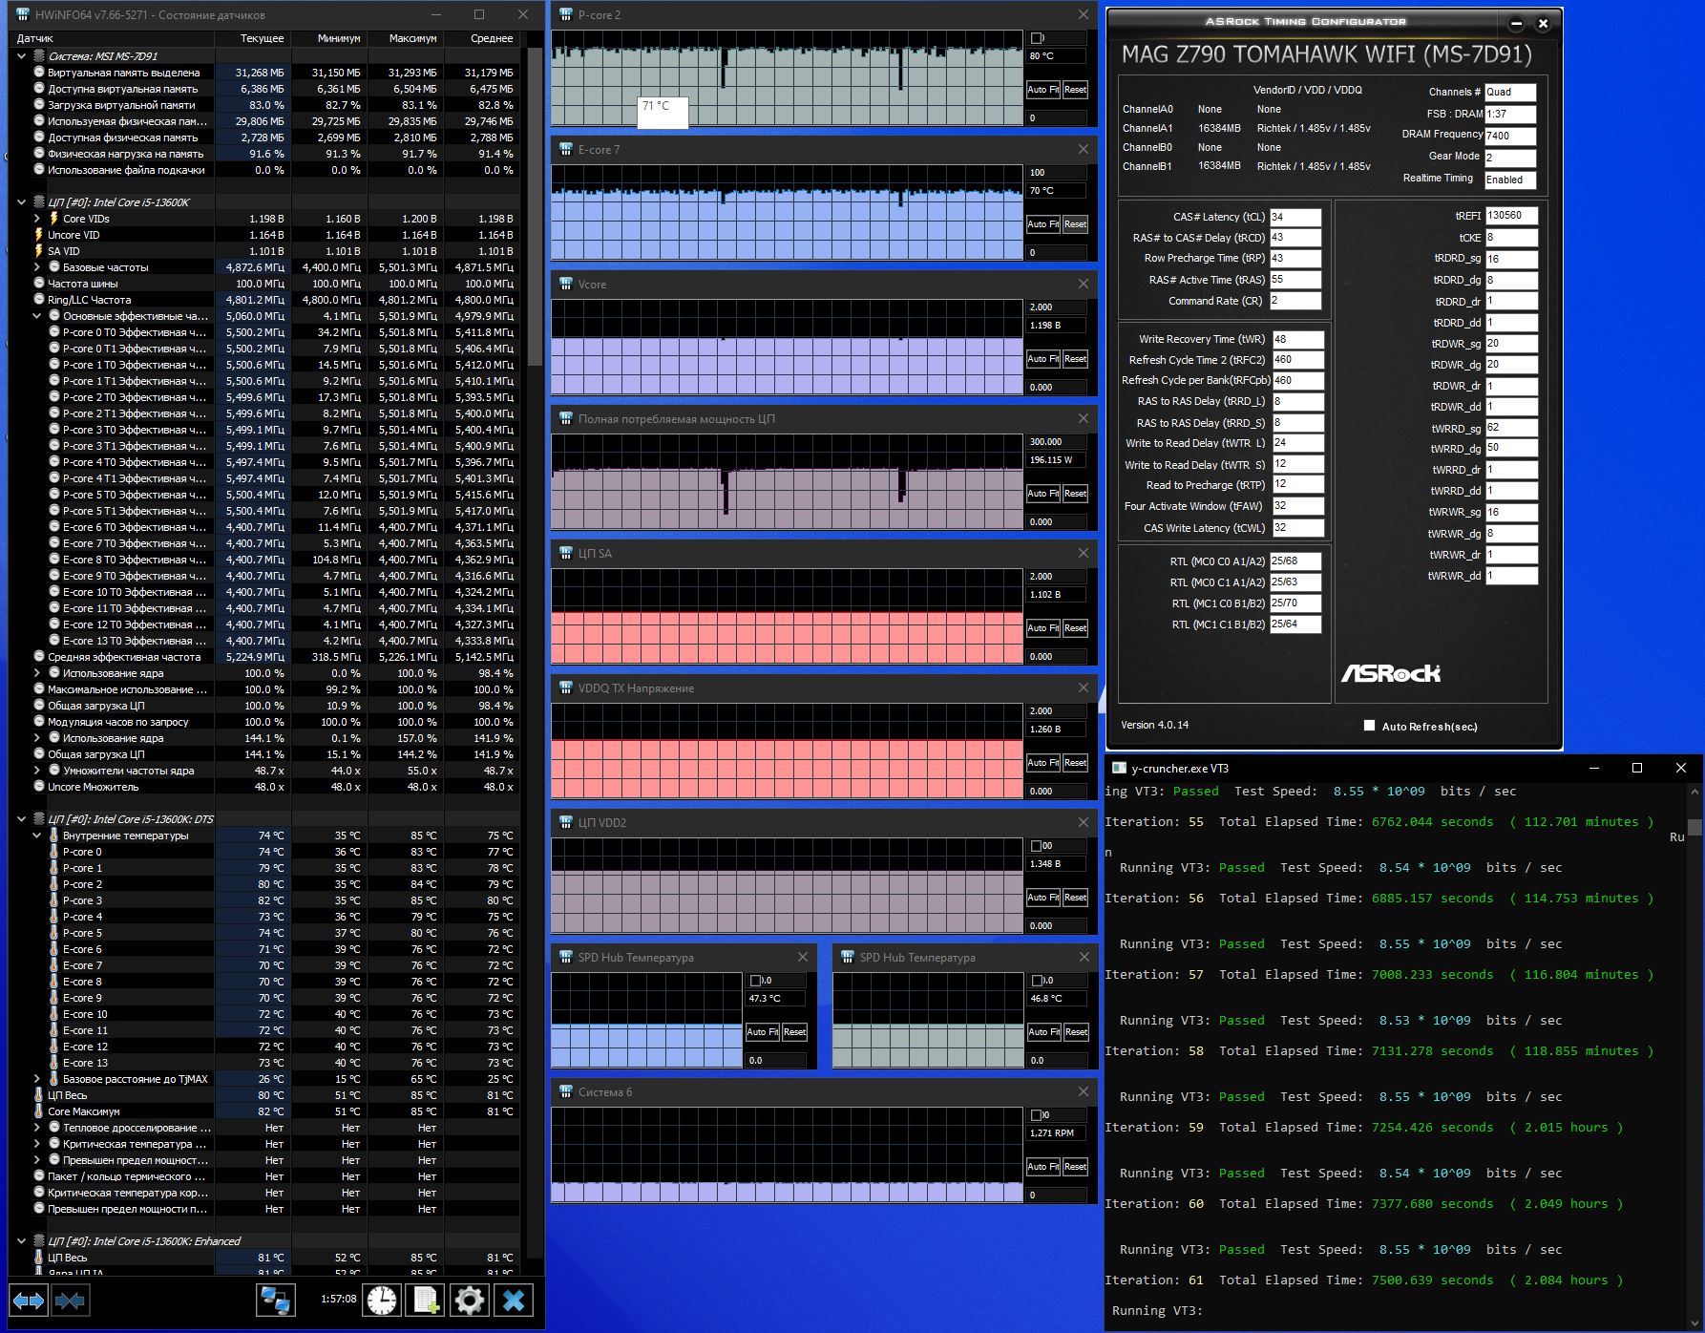1705x1333 pixels.
Task: Click the clock icon beside Частота шины
Action: coord(39,284)
